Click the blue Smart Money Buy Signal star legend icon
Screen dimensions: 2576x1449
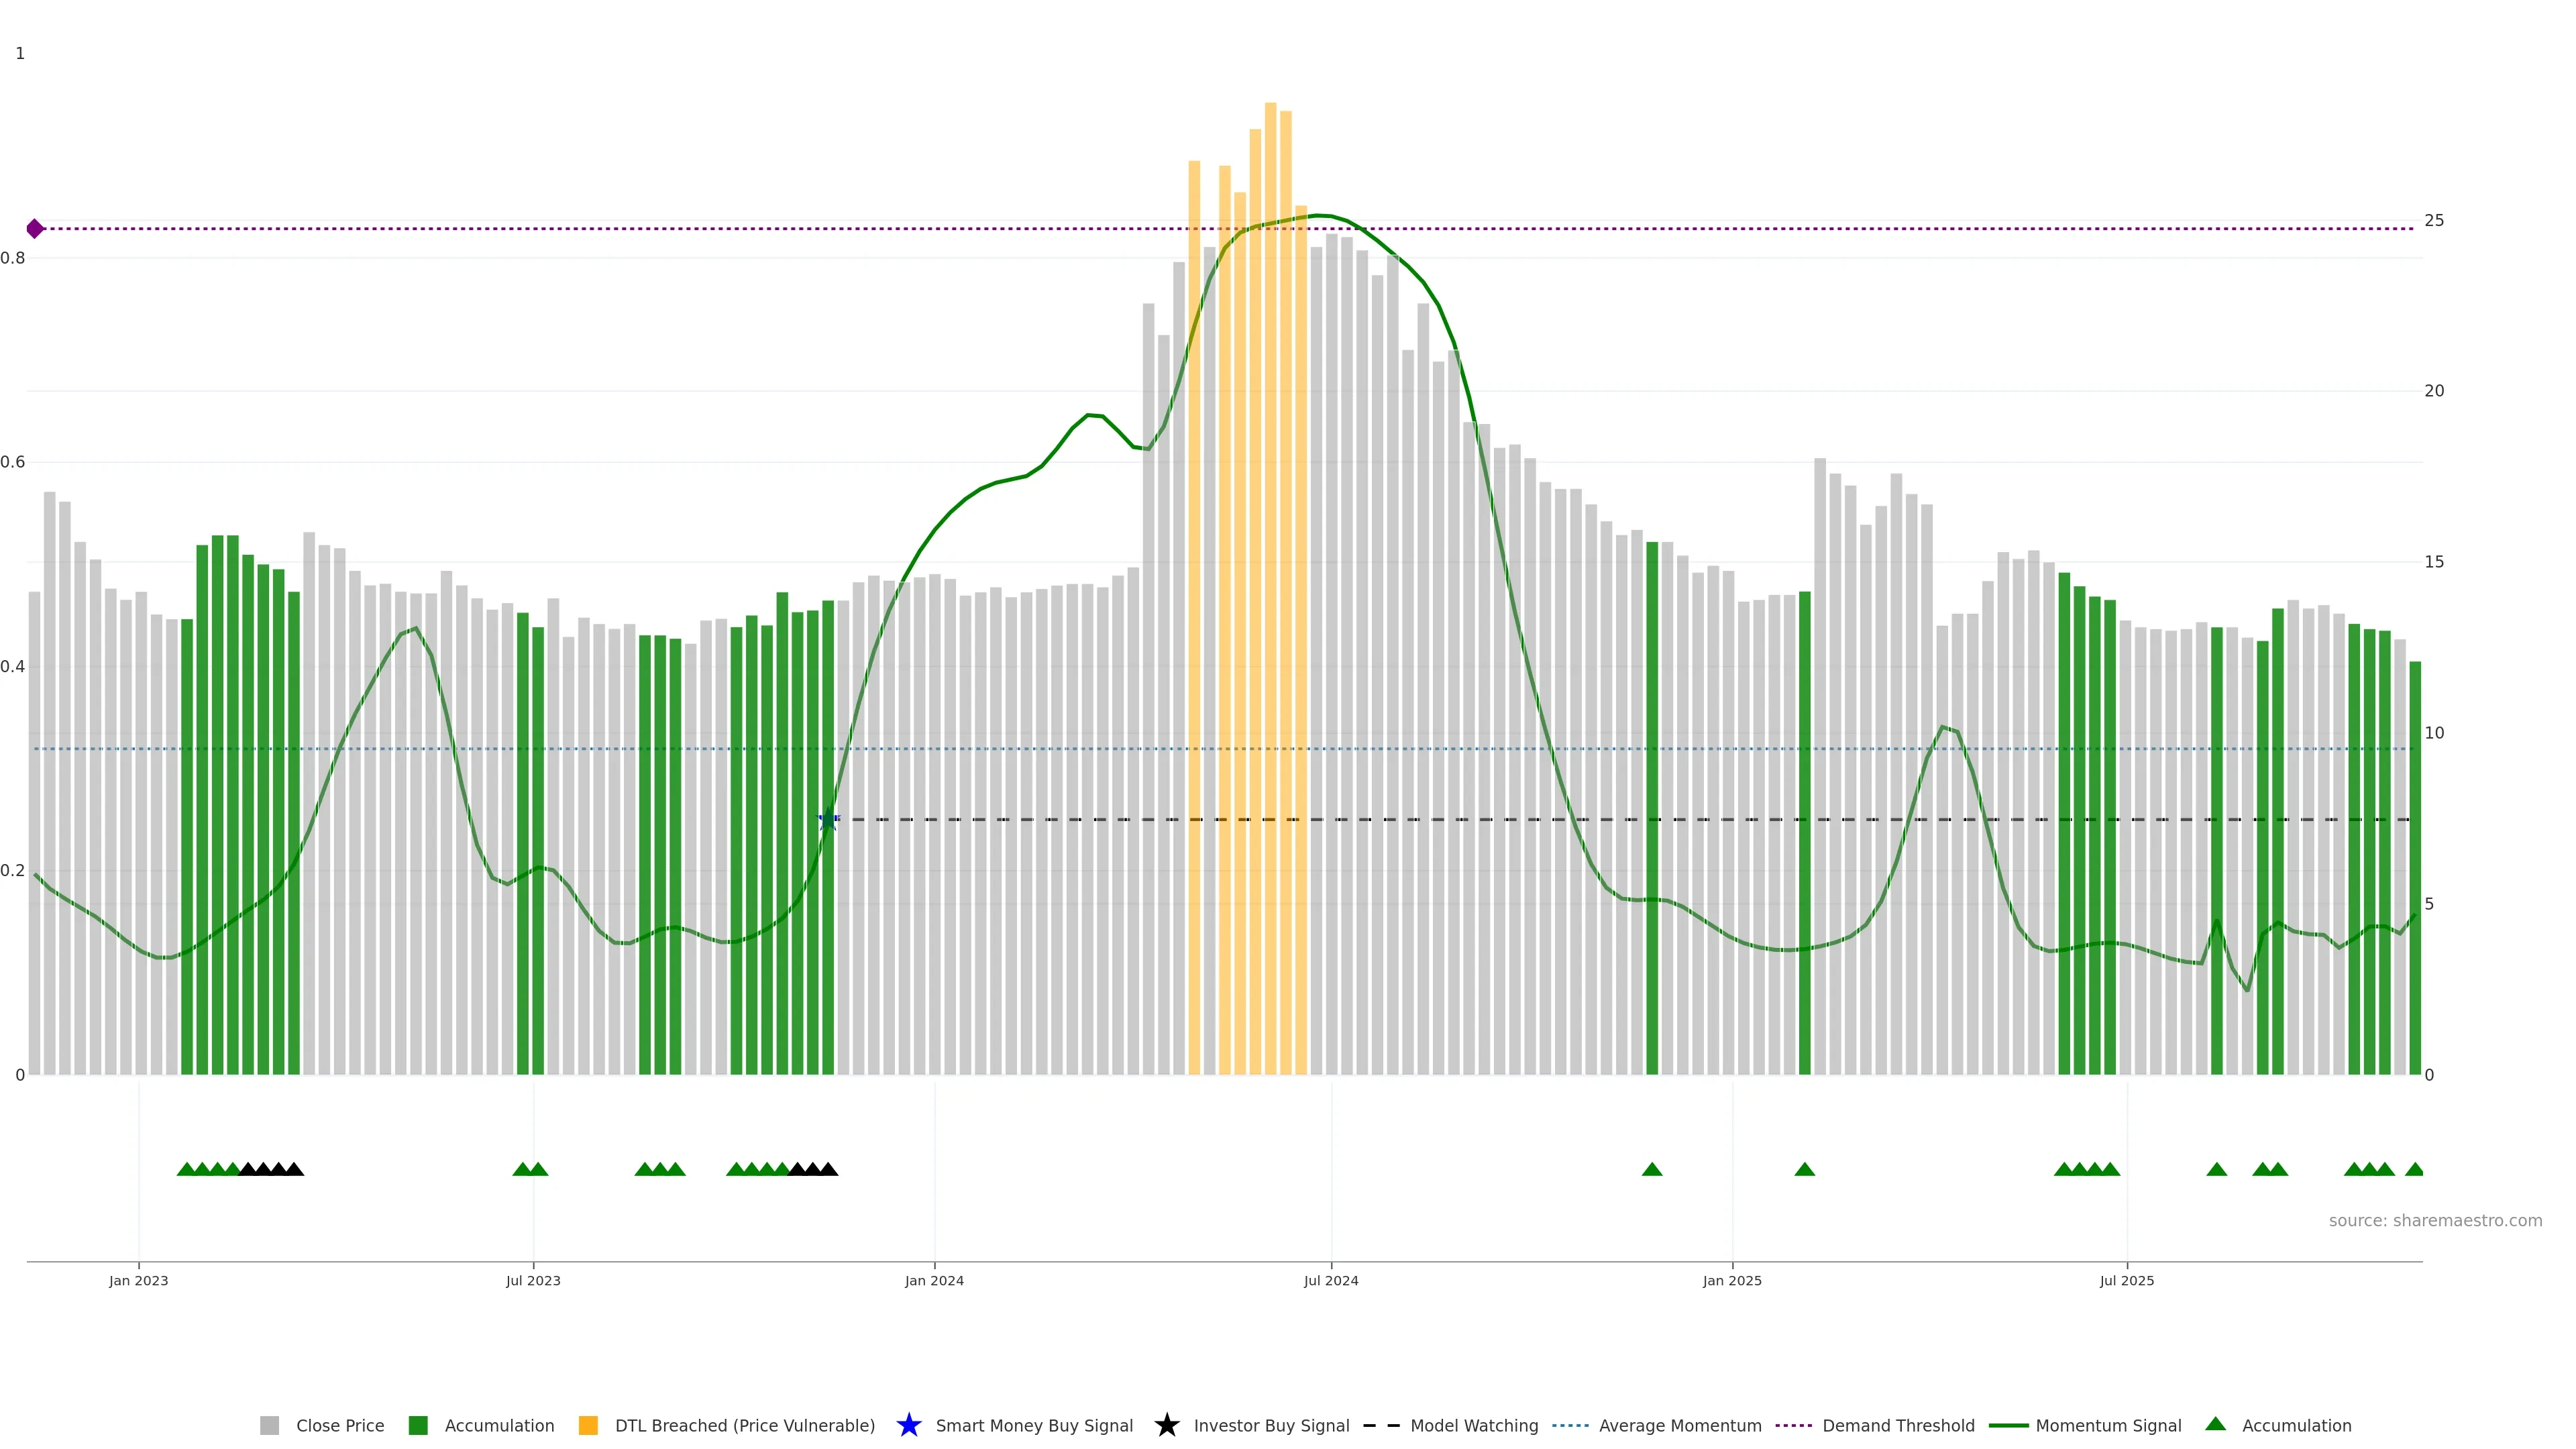point(908,1425)
